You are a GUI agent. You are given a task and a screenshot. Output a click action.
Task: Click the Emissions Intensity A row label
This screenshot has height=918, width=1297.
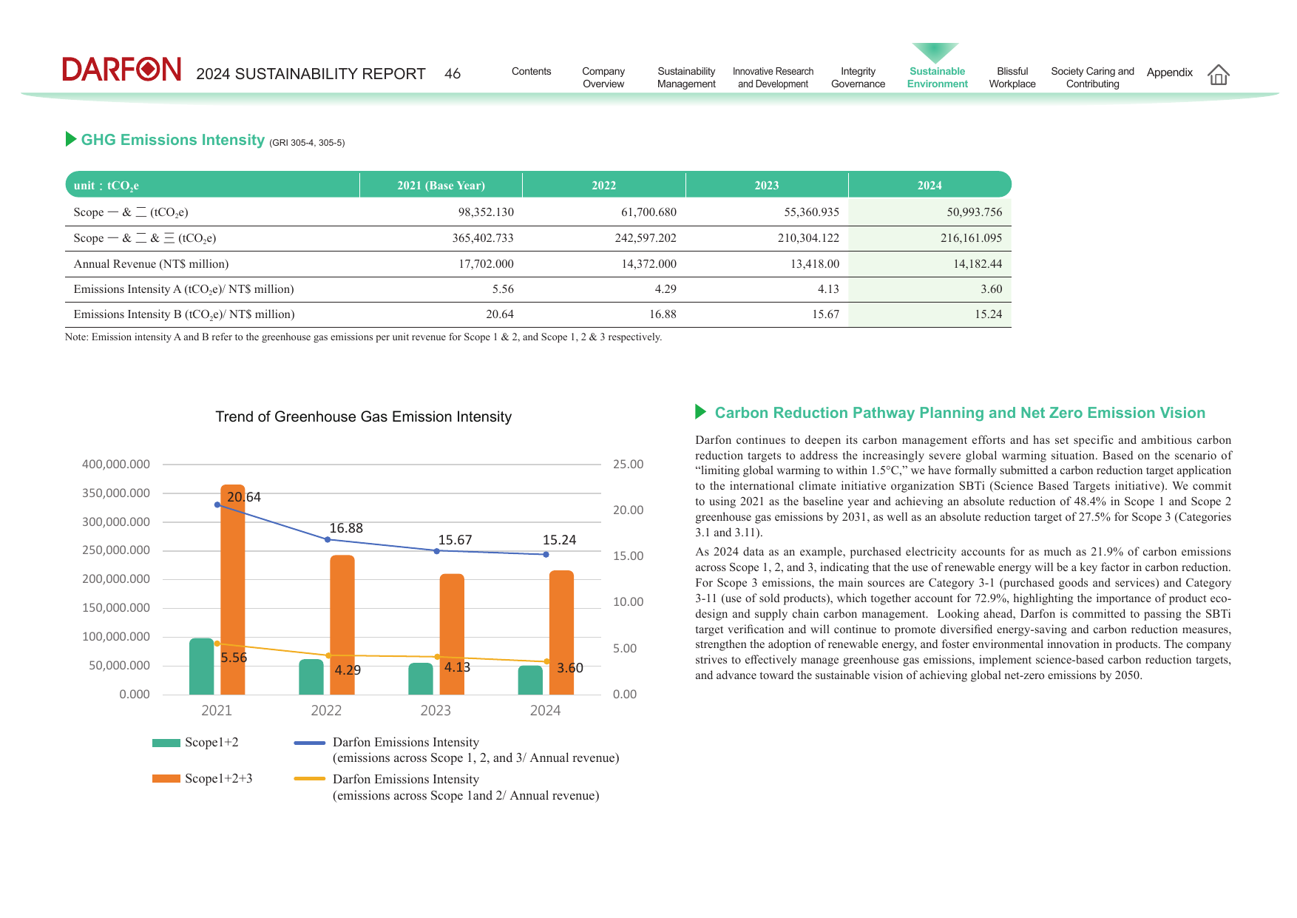(x=183, y=289)
